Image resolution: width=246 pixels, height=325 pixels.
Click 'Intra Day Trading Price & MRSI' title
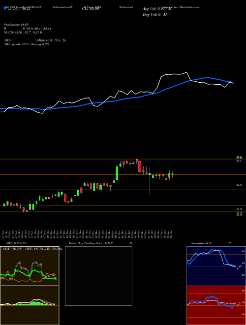click(100, 243)
